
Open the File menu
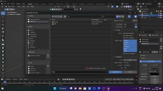(5, 4)
